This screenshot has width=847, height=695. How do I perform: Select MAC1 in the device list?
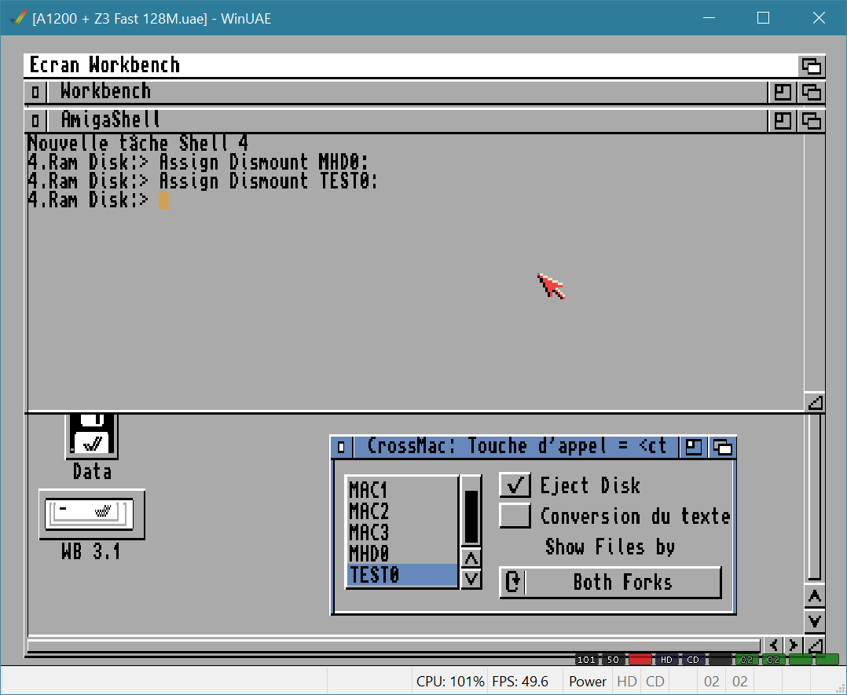point(401,490)
